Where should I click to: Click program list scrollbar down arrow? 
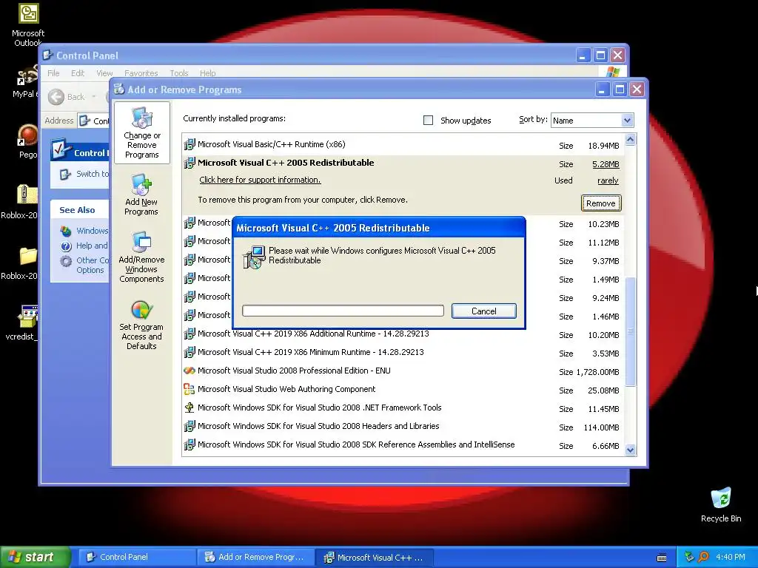tap(630, 450)
